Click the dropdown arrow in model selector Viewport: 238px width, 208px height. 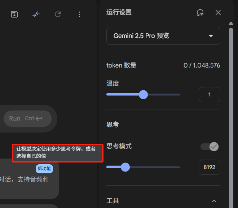click(211, 36)
